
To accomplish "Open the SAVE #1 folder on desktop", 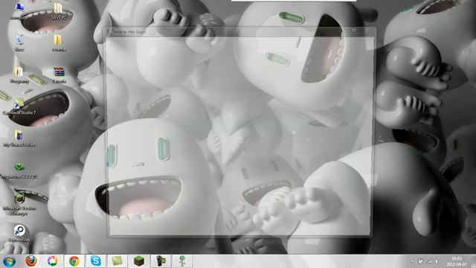I will coord(58,11).
